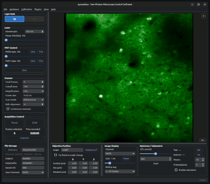210x184 pixels.
Task: Open the Calibration menu
Action: [x=27, y=9]
